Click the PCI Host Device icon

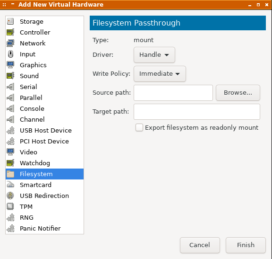point(10,141)
